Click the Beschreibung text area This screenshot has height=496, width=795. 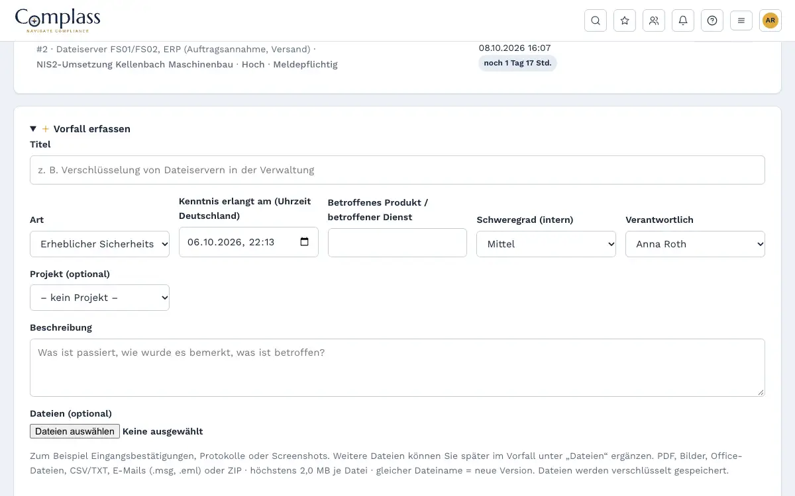pos(397,368)
